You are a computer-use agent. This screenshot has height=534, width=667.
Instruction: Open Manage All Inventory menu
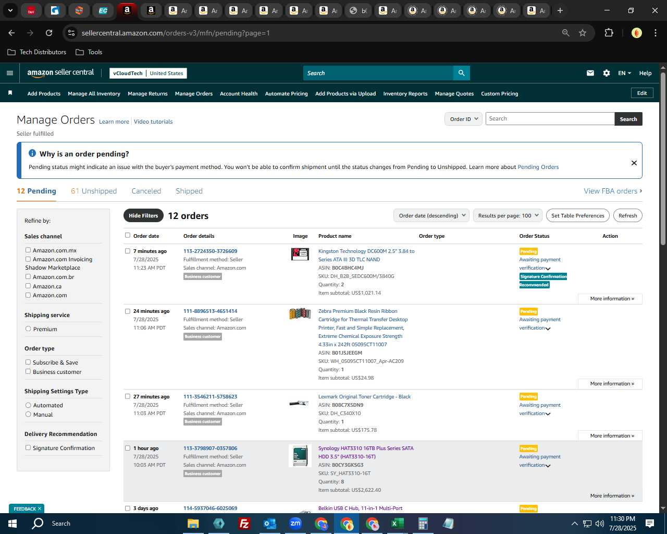(94, 94)
